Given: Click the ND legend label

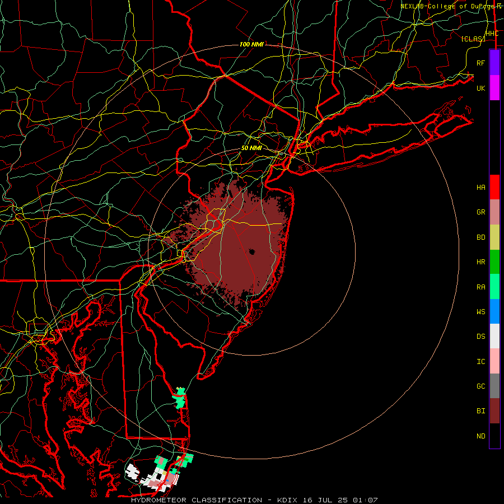Looking at the screenshot, I should click(480, 436).
